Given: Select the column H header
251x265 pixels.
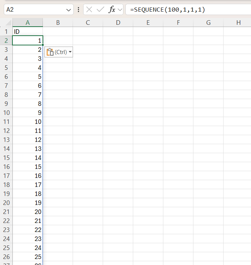Looking at the screenshot, I should click(238, 23).
